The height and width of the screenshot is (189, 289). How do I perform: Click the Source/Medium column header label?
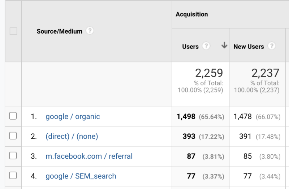60,31
